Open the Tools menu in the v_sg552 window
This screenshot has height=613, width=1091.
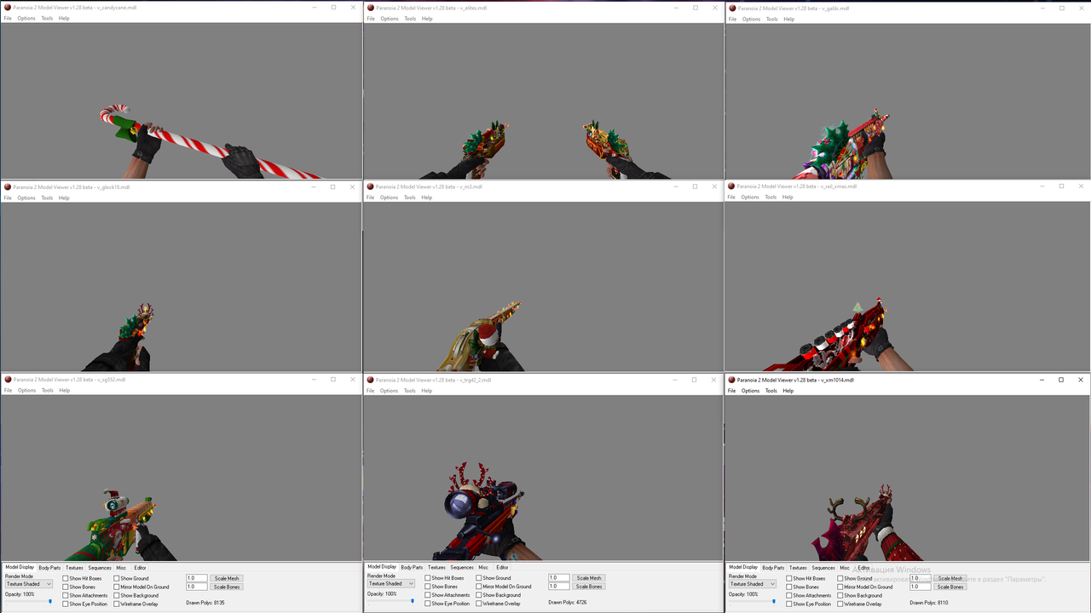coord(48,391)
